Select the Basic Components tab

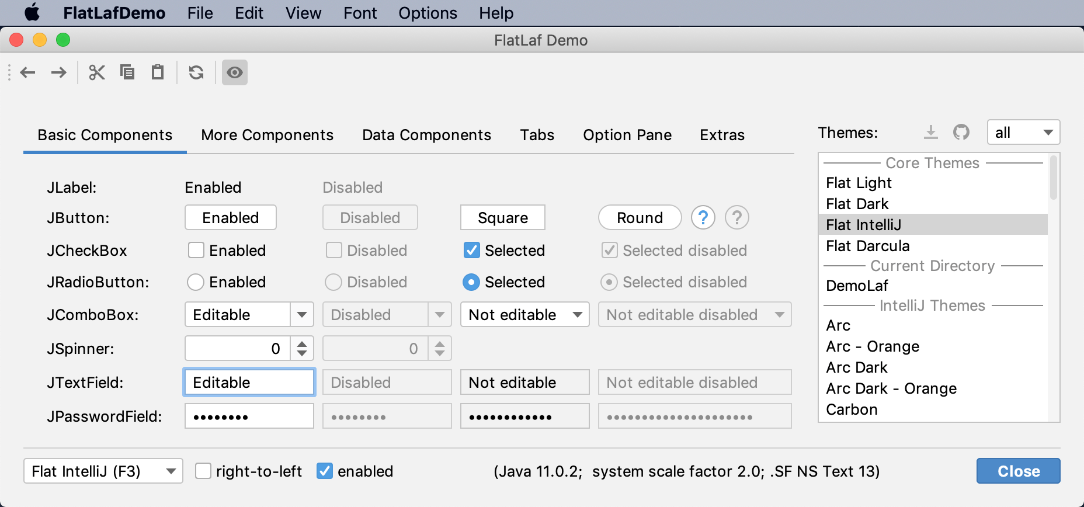pos(105,135)
